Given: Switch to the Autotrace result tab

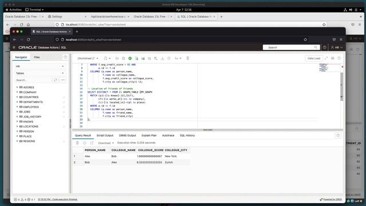Looking at the screenshot, I should tap(168, 136).
